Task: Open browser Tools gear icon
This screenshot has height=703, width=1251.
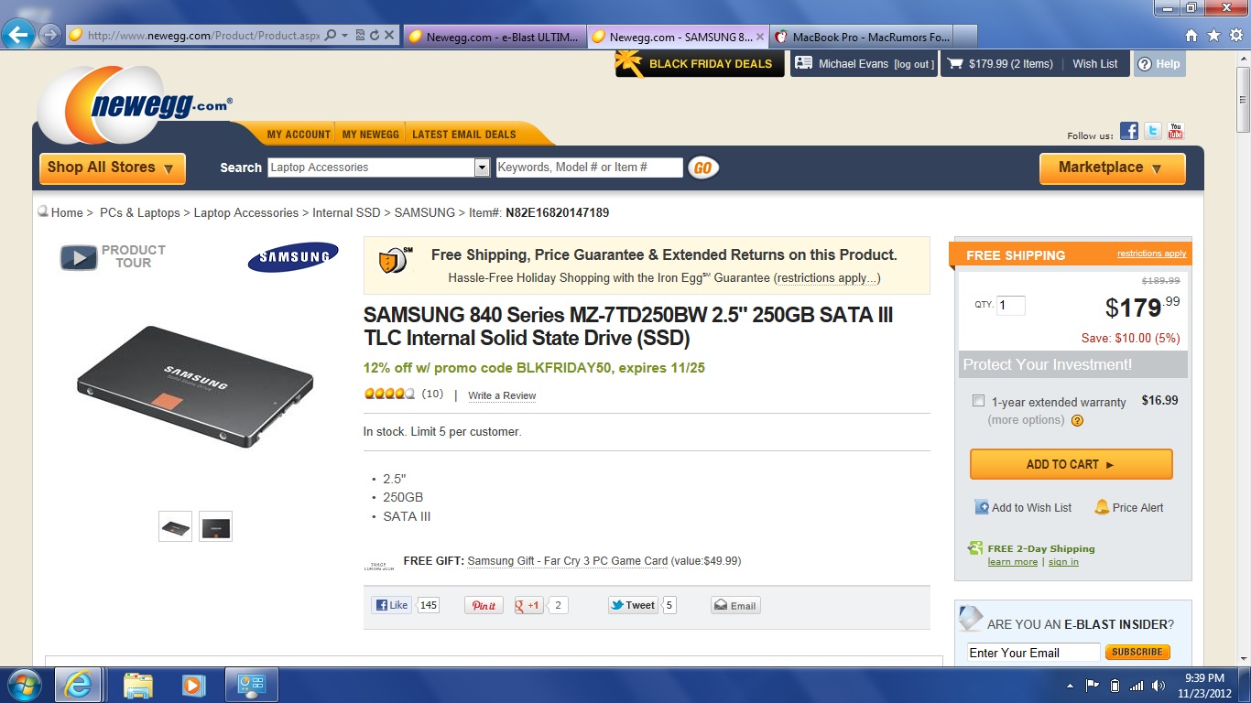Action: tap(1235, 36)
